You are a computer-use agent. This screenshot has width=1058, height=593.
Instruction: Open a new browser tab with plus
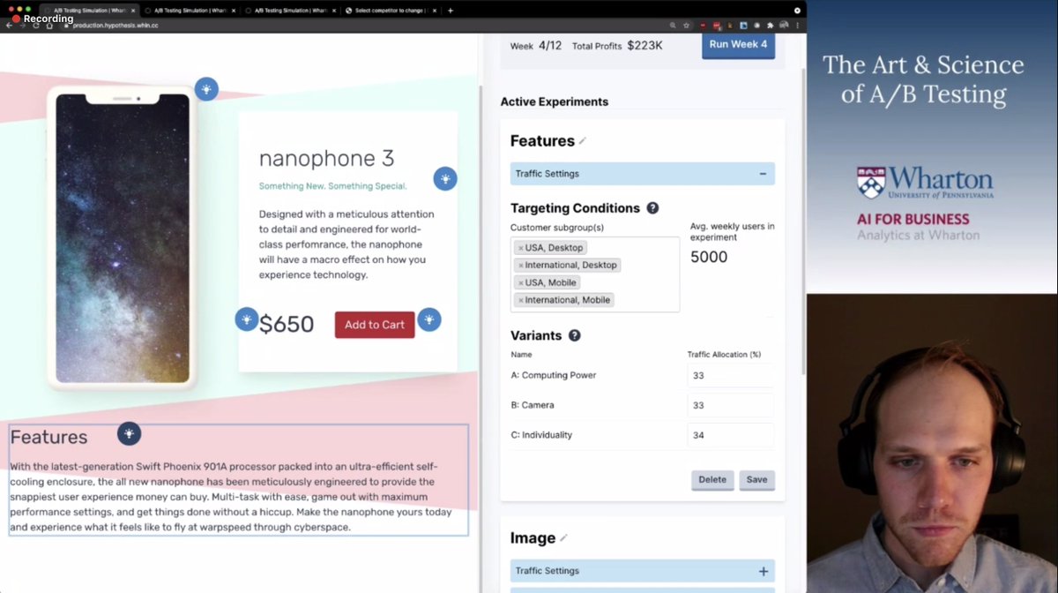tap(451, 11)
